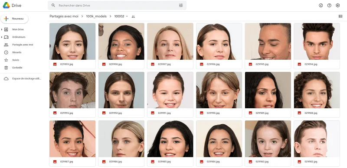Select the 029999.jpg thumbnail
This screenshot has width=347, height=168.
72,41
